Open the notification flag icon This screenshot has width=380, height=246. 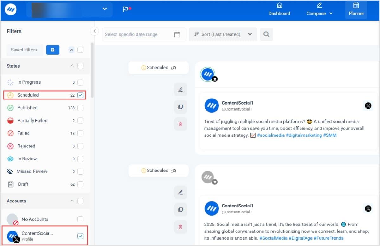(x=125, y=9)
